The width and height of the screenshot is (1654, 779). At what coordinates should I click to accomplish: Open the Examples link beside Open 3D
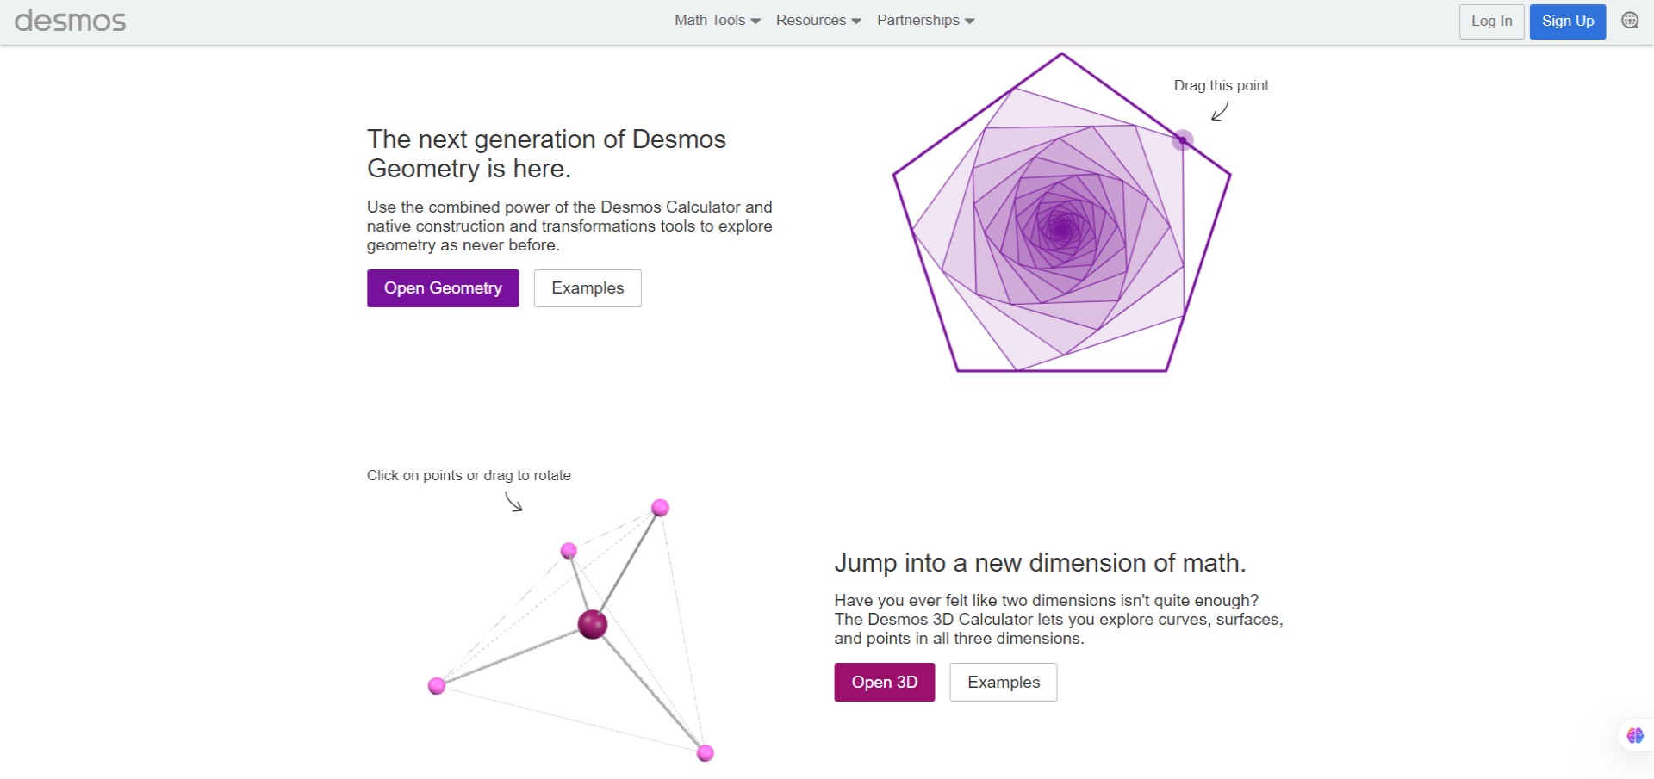[1004, 683]
